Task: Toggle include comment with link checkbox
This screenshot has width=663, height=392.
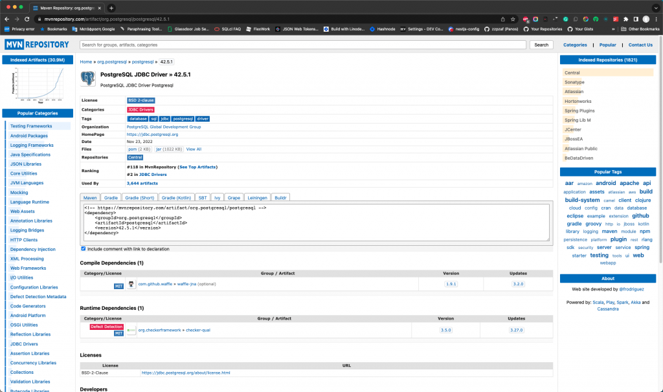Action: click(84, 249)
